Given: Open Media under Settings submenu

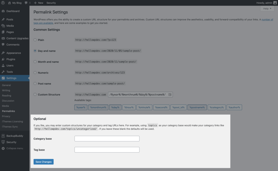Looking at the screenshot, I should pyautogui.click(x=5, y=106).
